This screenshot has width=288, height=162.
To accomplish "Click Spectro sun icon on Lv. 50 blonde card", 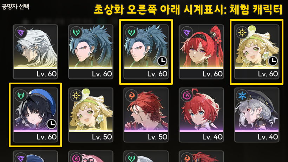I will [76, 96].
